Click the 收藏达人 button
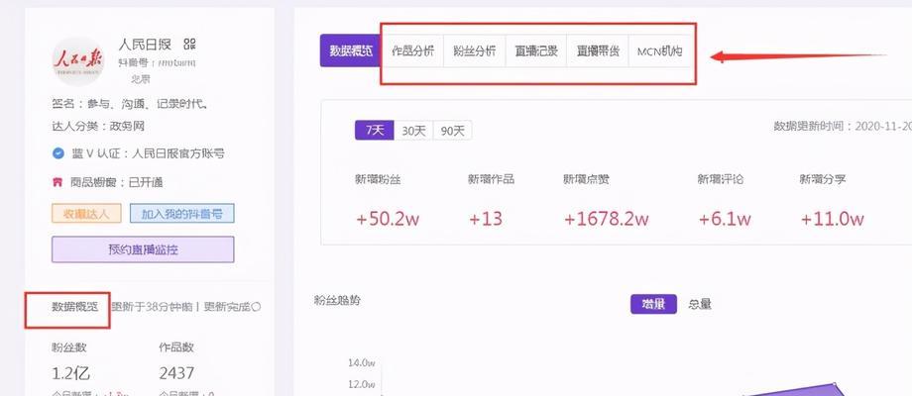The width and height of the screenshot is (912, 396). pyautogui.click(x=86, y=213)
